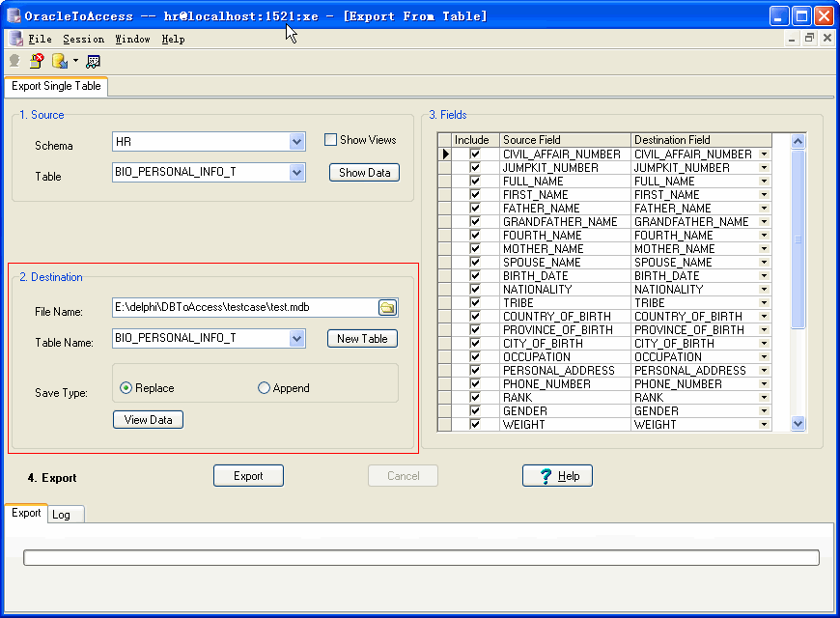Screen dimensions: 840x618
Task: Open the File menu
Action: (41, 40)
